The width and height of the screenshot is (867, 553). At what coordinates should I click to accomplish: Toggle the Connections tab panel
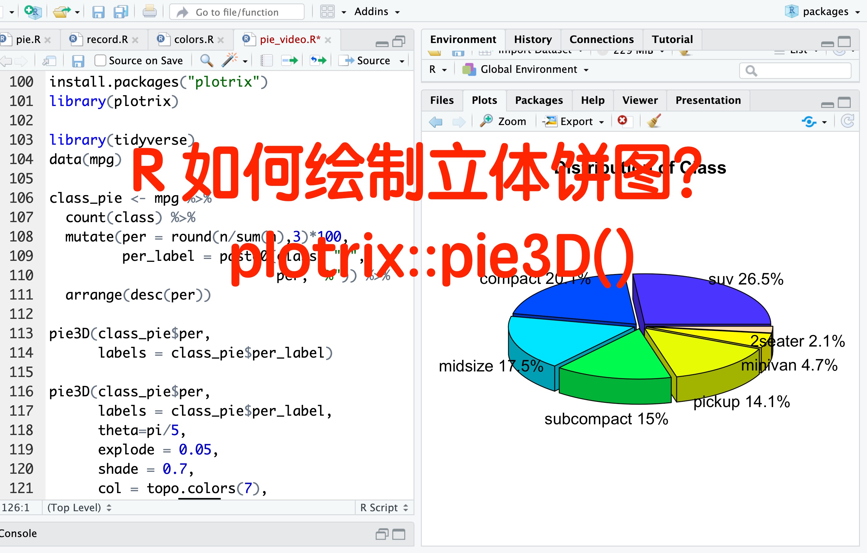601,38
